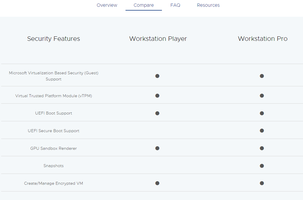Click the Workstation Player column header
Viewport: 303px width, 200px height.
click(x=158, y=38)
